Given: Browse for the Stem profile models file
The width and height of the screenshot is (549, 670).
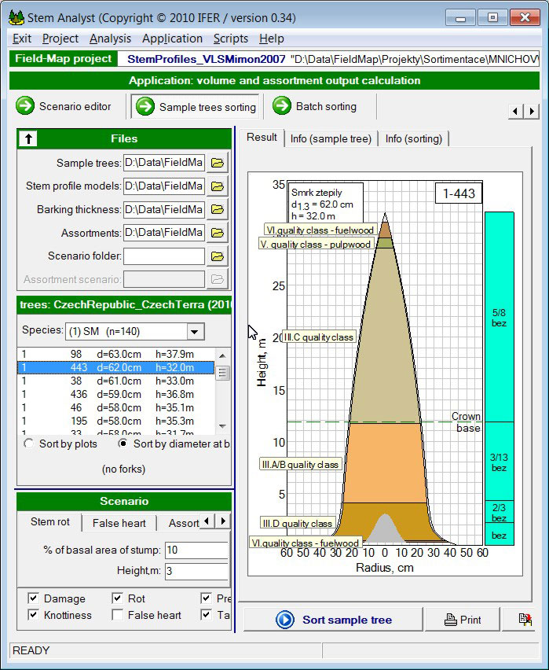Looking at the screenshot, I should (217, 186).
